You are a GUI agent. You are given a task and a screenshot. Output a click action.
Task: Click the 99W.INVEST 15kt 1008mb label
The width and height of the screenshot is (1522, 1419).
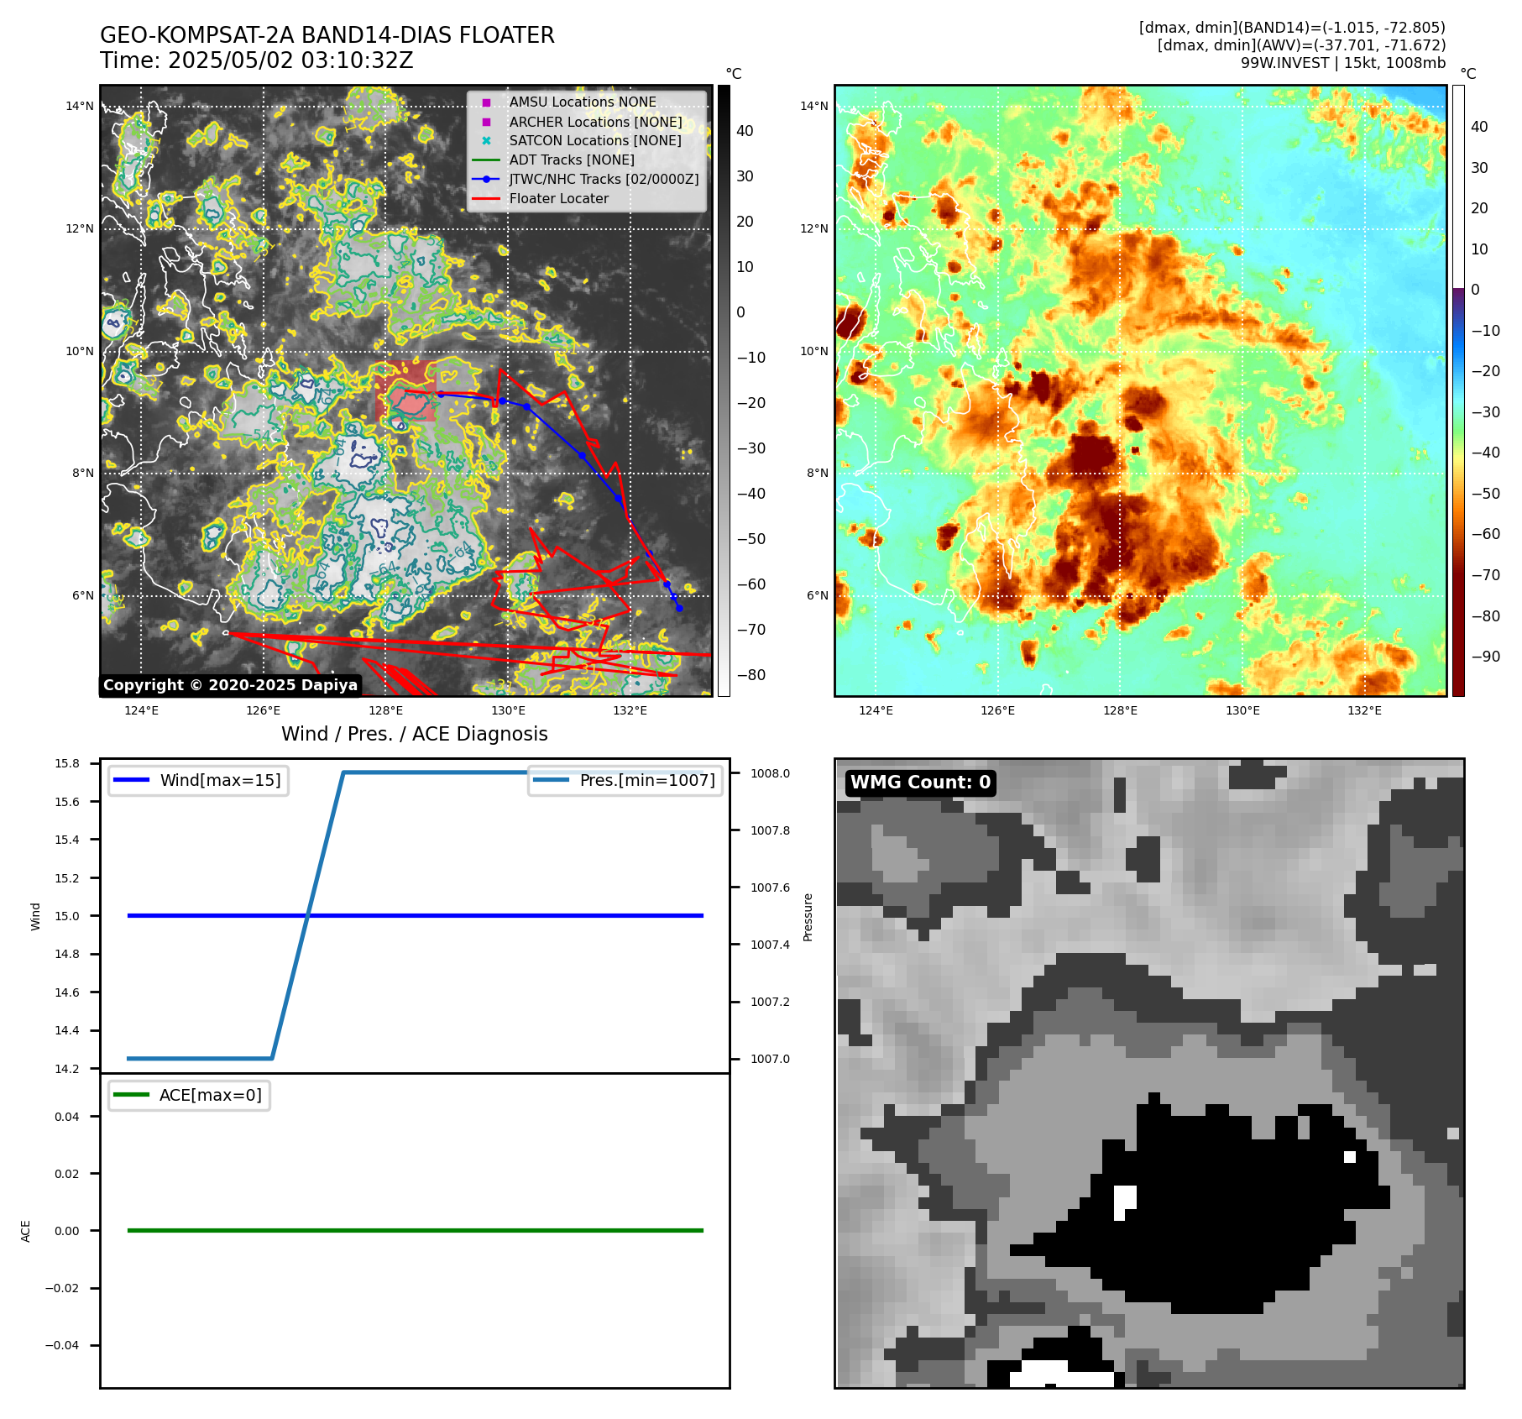point(1343,63)
